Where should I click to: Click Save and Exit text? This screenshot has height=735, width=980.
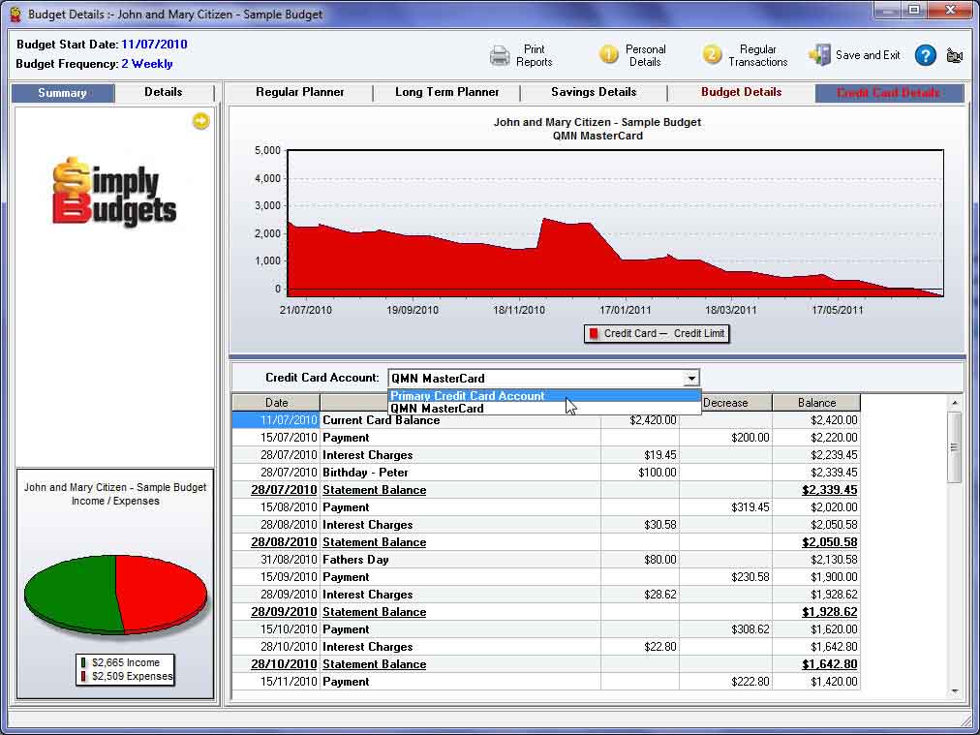tap(868, 55)
